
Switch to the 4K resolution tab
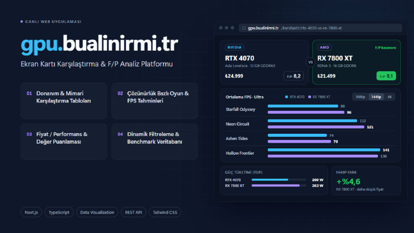tap(389, 97)
